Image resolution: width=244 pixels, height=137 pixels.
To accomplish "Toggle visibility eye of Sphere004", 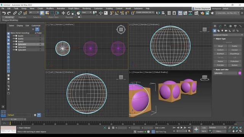I will 14,50.
